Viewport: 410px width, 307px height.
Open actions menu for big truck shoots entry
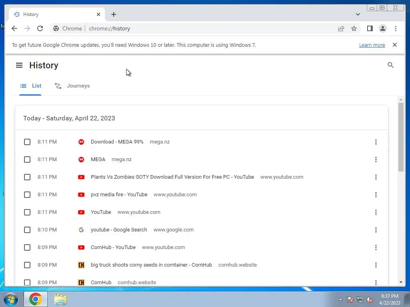pos(376,265)
